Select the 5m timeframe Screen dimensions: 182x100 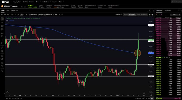[8, 15]
